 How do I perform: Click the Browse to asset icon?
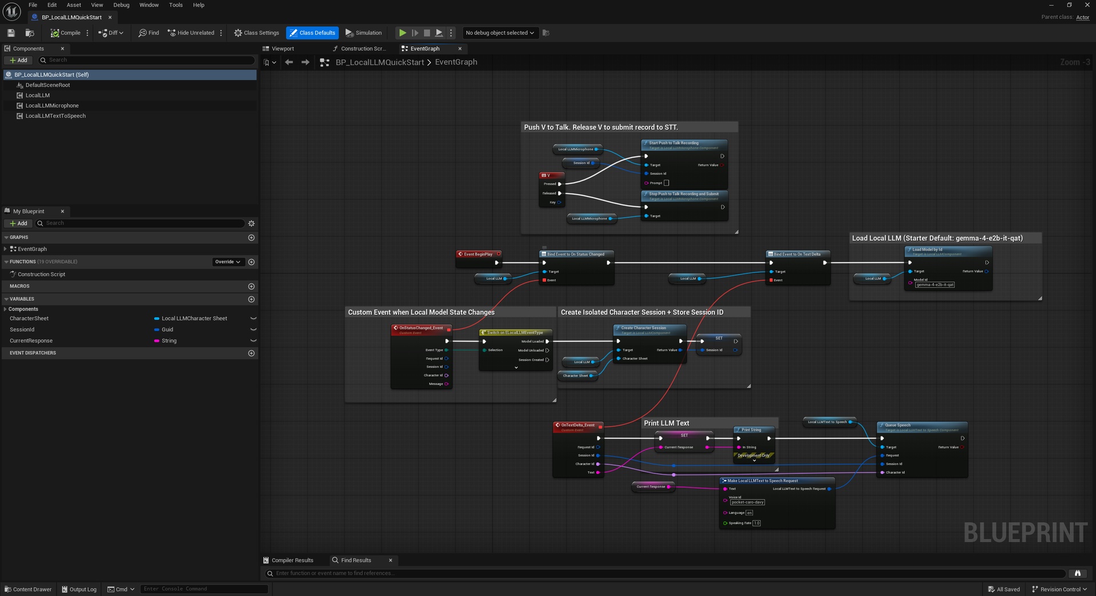pos(30,33)
